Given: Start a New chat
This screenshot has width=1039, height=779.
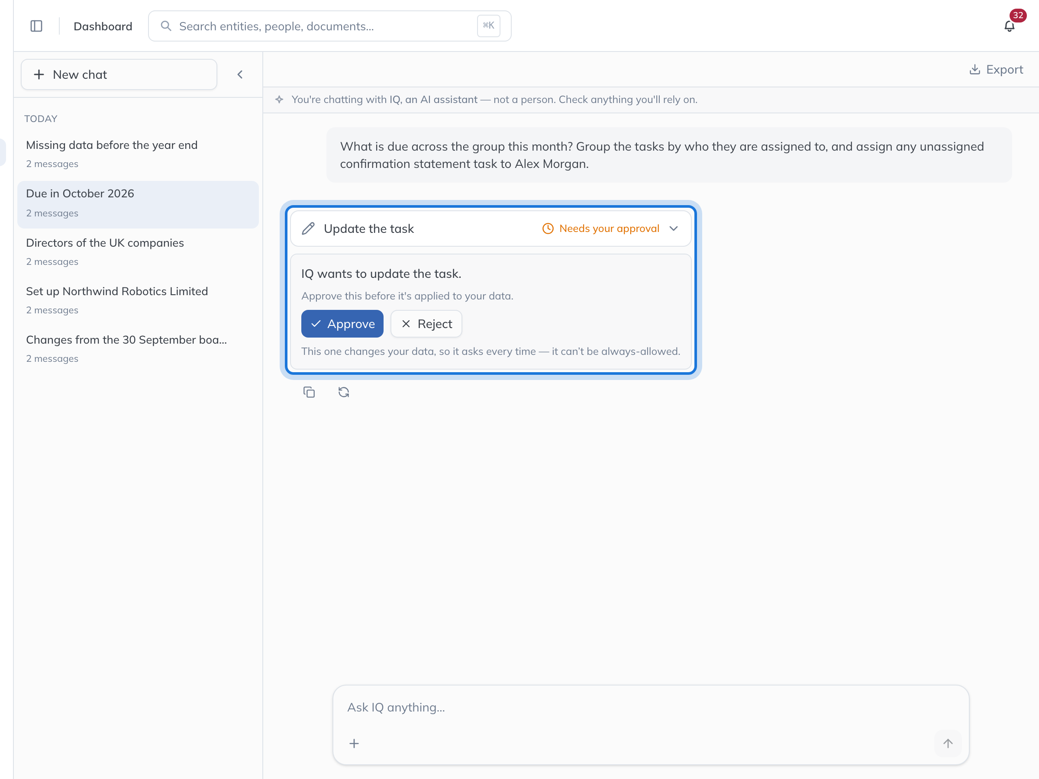Looking at the screenshot, I should (x=119, y=75).
